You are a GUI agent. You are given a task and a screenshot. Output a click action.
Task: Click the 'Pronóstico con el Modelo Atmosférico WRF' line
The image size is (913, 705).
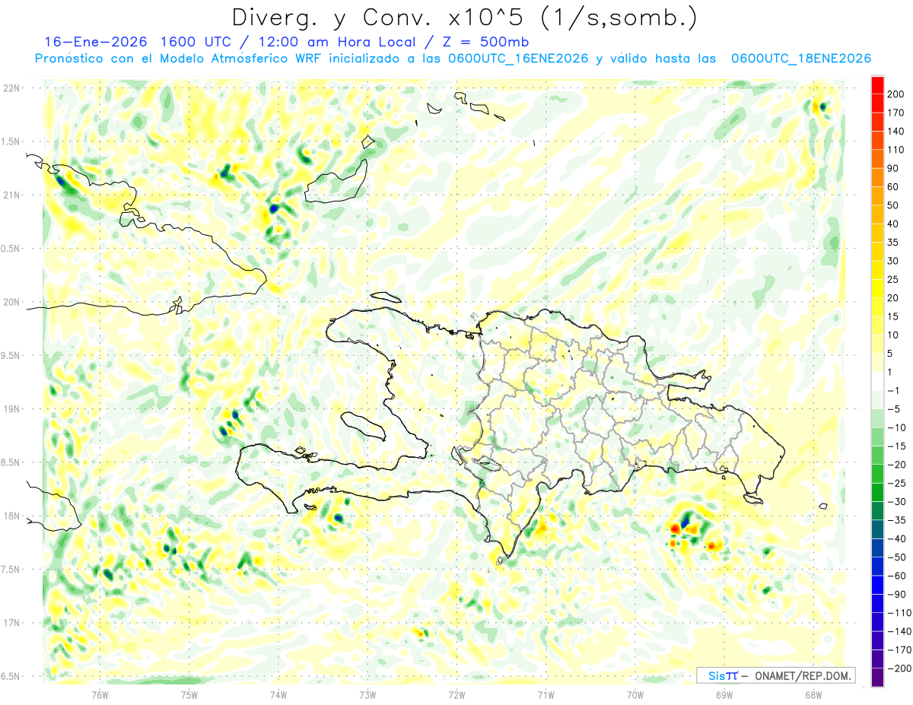tap(178, 59)
